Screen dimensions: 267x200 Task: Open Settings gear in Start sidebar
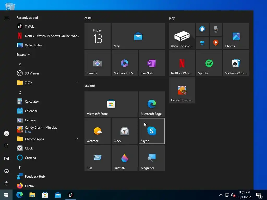7,171
